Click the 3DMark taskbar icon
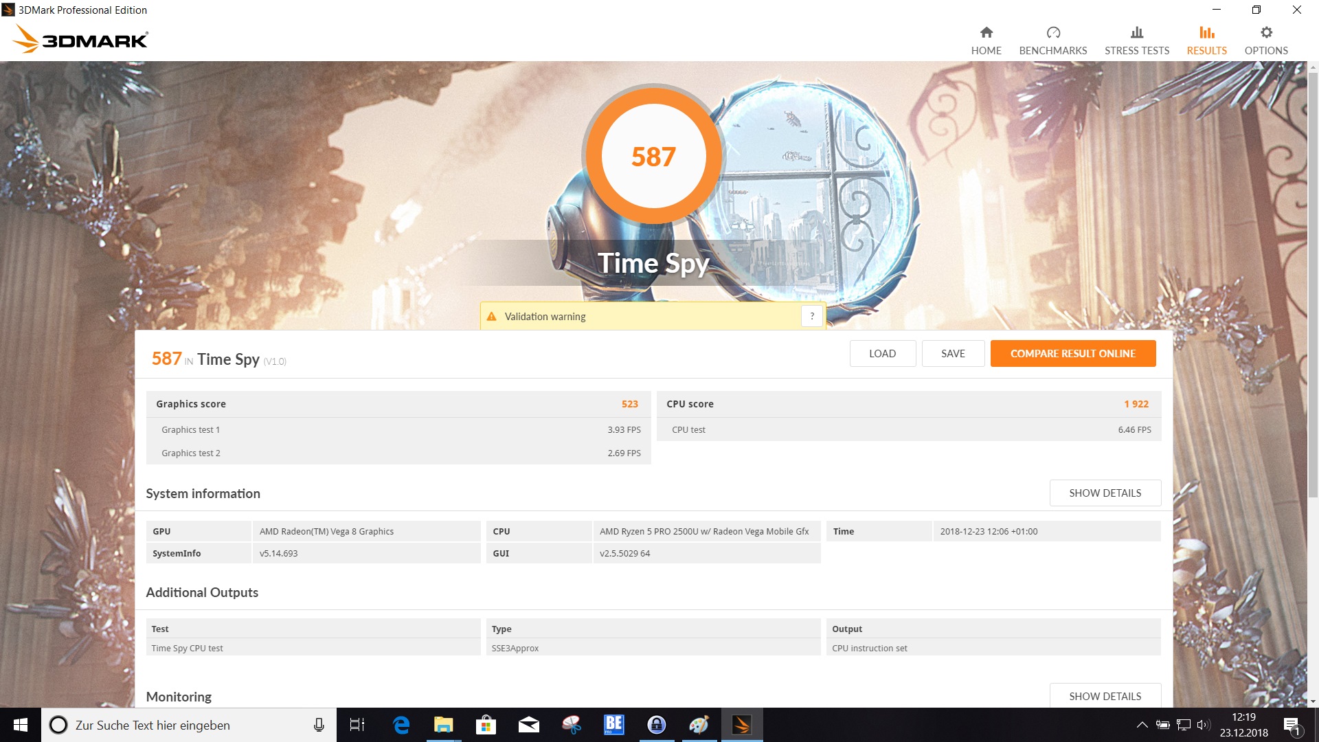The height and width of the screenshot is (742, 1319). tap(741, 725)
